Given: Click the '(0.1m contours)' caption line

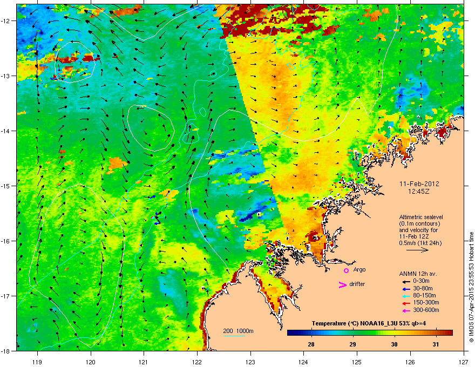Looking at the screenshot, I should [x=419, y=224].
